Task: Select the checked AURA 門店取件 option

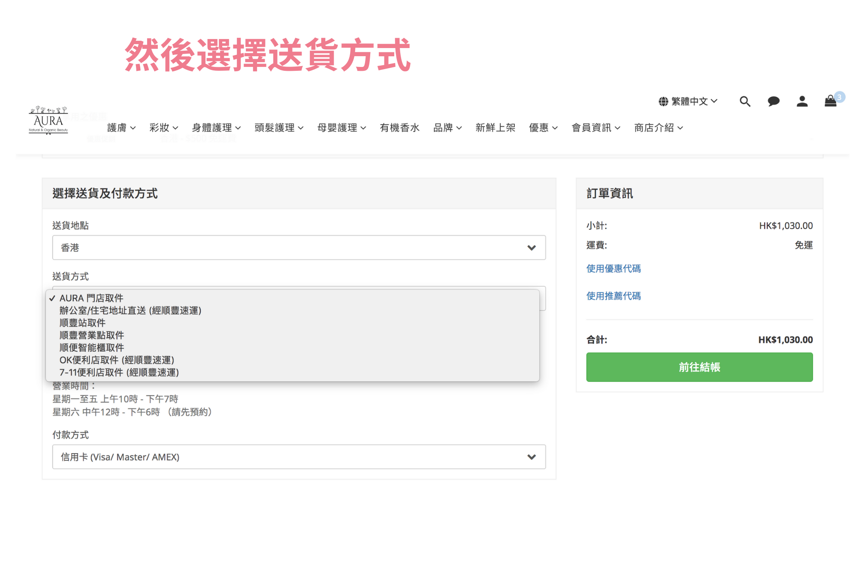Action: pos(91,298)
